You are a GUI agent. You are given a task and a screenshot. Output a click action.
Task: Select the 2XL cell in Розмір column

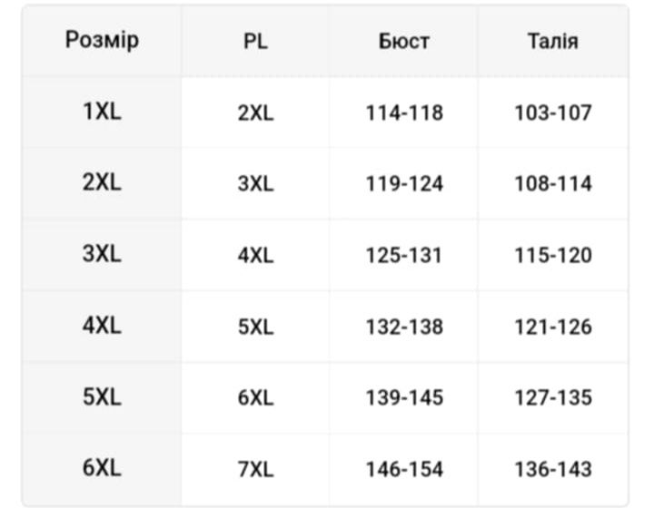point(102,182)
